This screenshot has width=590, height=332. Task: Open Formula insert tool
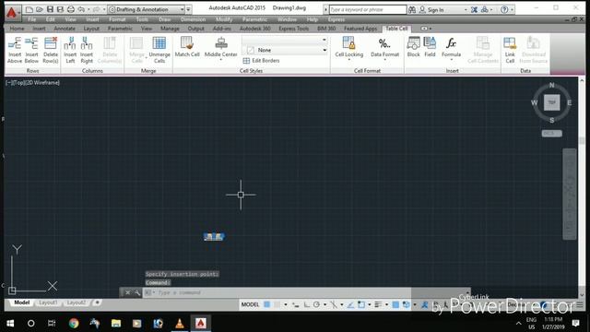[x=451, y=48]
